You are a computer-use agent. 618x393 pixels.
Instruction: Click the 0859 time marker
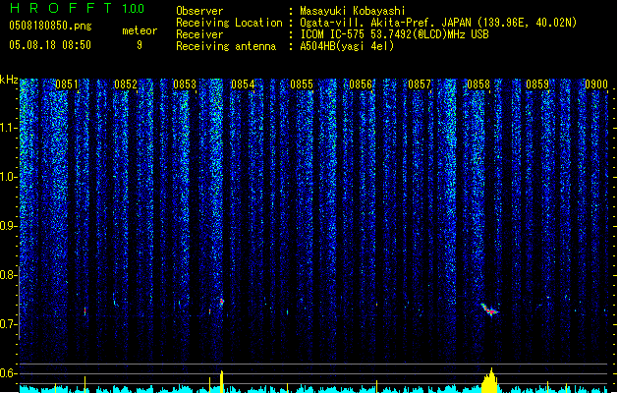click(537, 84)
